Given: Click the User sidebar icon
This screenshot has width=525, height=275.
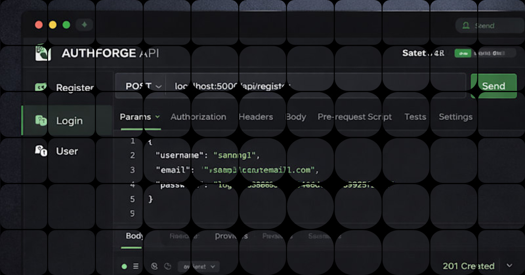Looking at the screenshot, I should [x=41, y=151].
